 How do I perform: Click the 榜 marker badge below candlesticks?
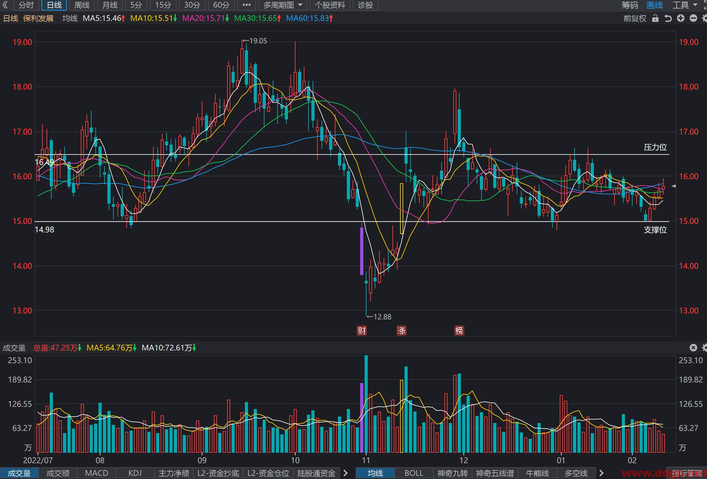coord(459,331)
